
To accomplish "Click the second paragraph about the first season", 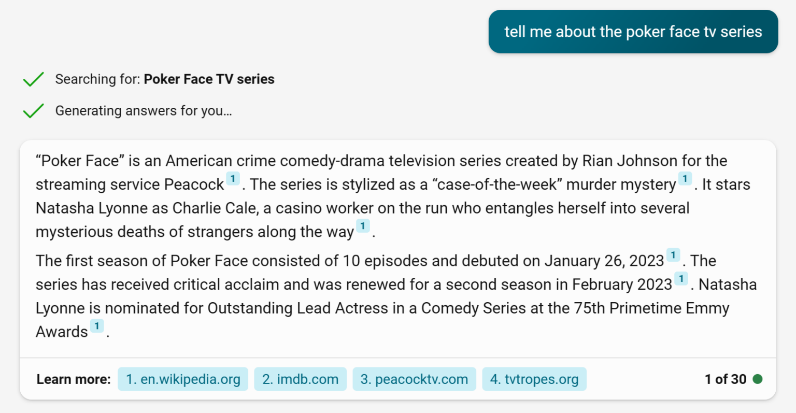I will coord(363,296).
